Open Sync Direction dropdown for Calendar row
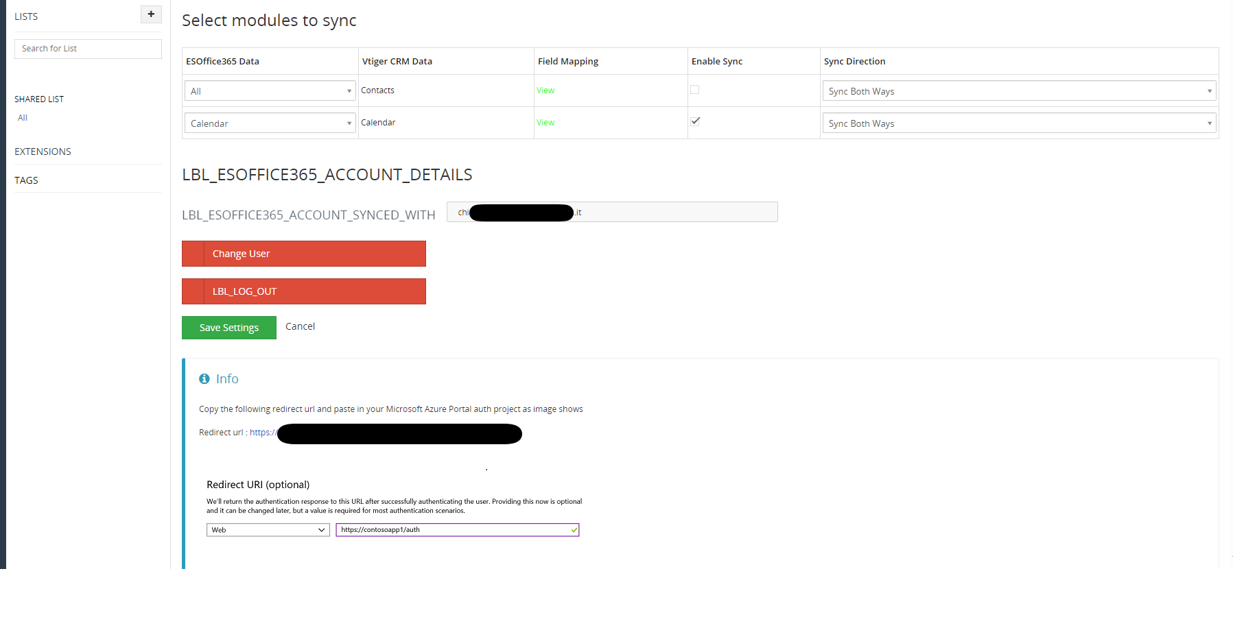1233x617 pixels. pos(1020,123)
